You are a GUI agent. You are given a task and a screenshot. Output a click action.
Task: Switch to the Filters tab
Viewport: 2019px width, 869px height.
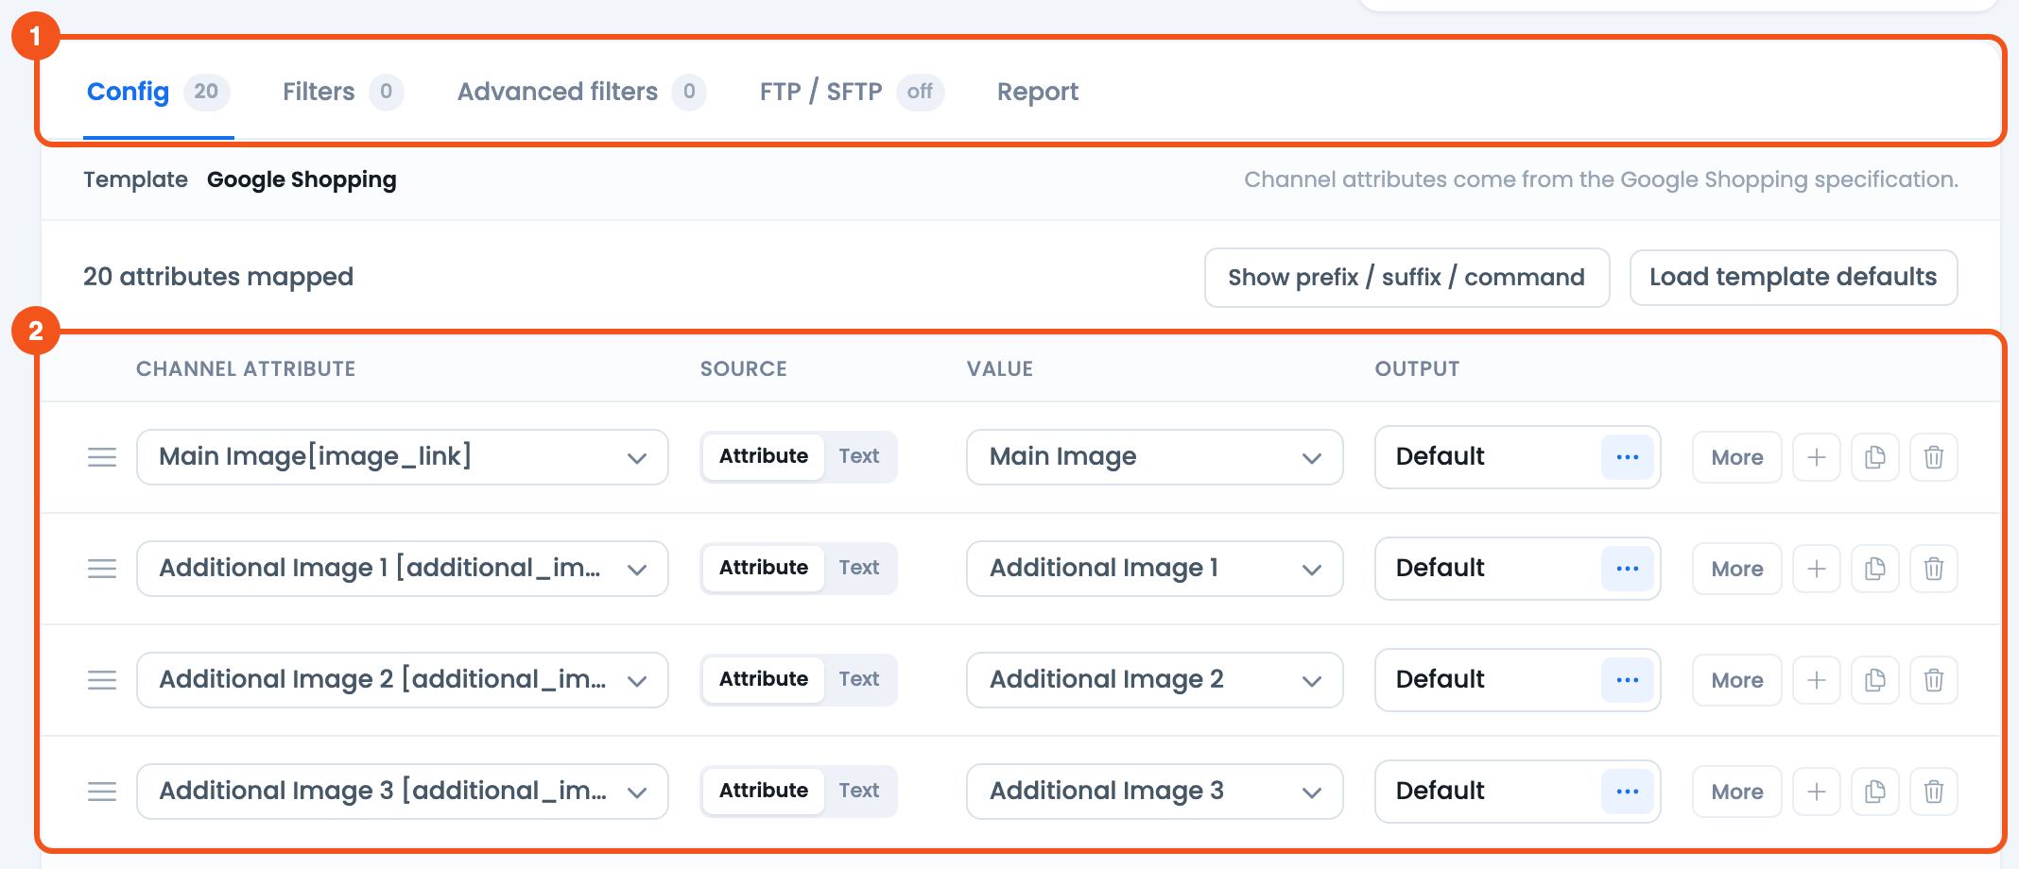click(343, 92)
